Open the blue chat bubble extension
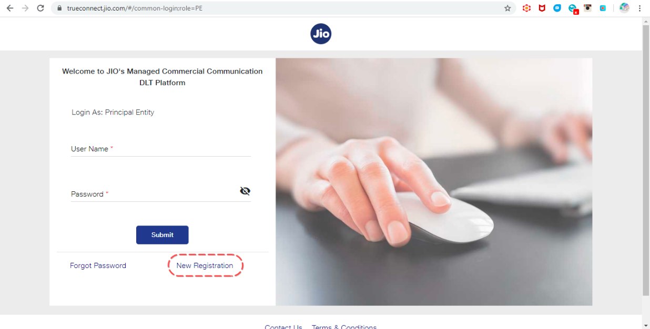Viewport: 650px width, 329px height. point(557,8)
